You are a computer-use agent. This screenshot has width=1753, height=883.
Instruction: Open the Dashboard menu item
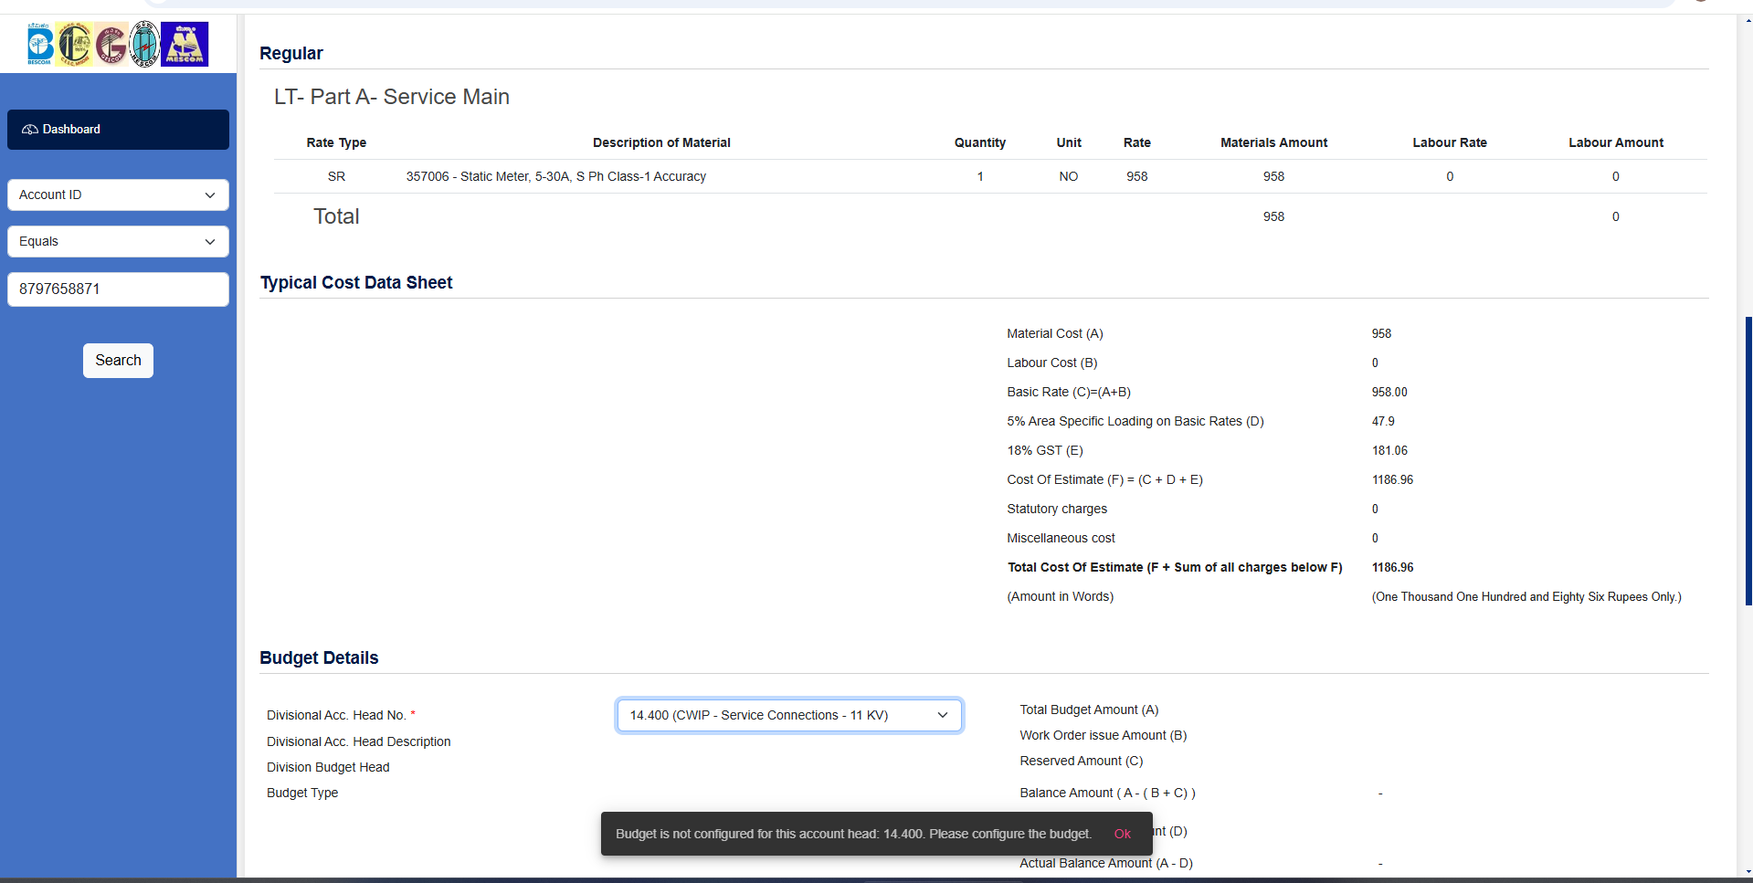point(118,130)
